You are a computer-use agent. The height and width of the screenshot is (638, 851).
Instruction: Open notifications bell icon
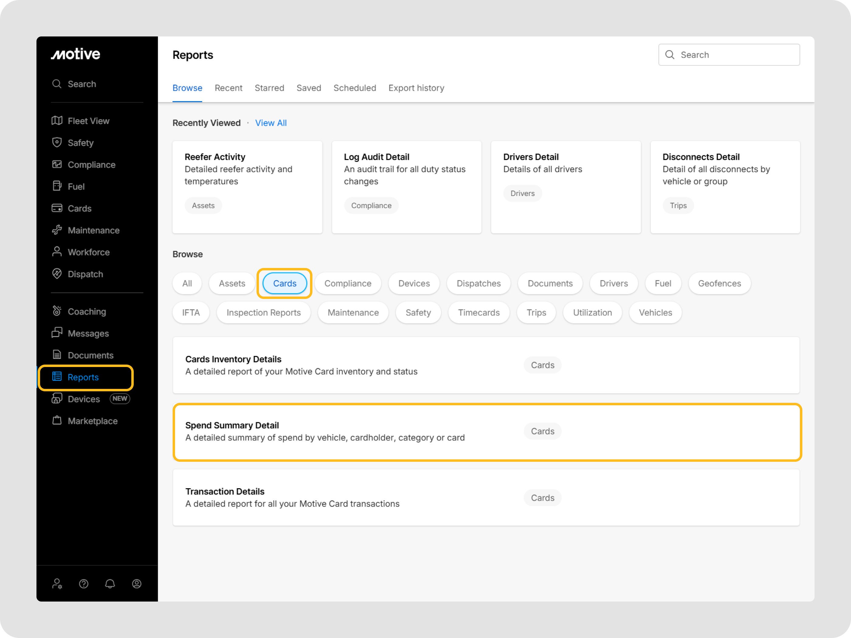110,584
